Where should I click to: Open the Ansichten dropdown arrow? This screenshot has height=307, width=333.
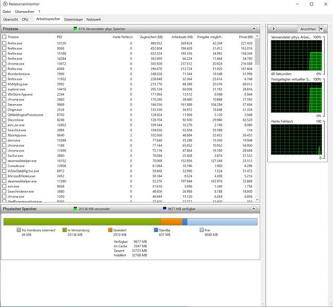click(x=321, y=28)
